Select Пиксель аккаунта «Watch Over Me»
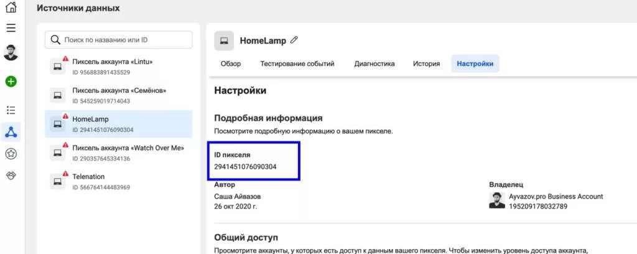 [119, 153]
